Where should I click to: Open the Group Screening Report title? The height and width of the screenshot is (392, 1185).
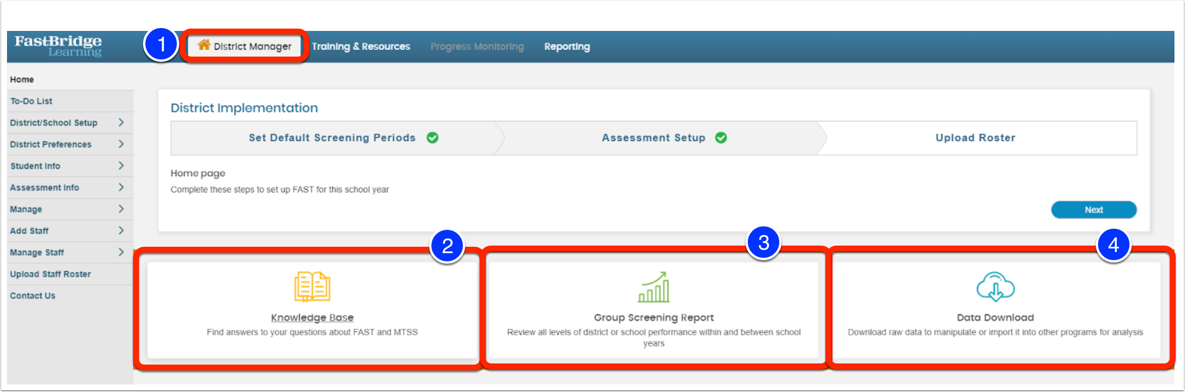click(654, 317)
